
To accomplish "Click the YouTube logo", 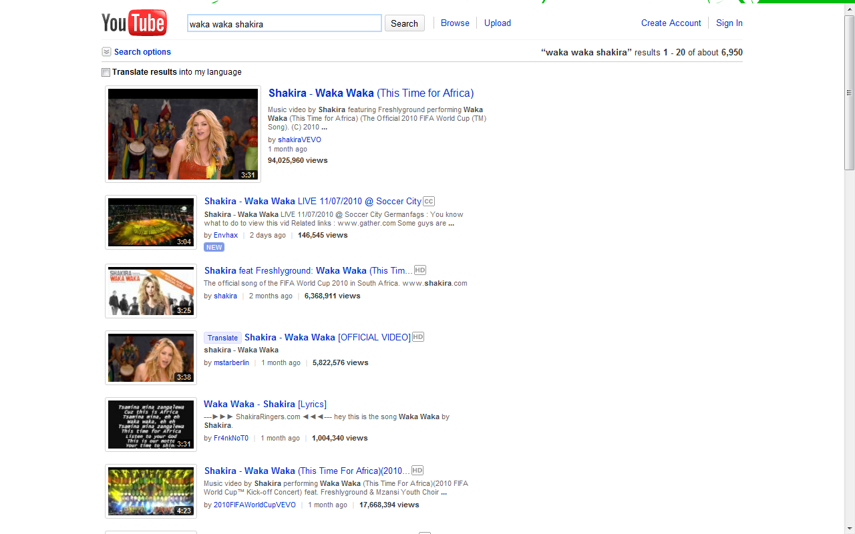I will [134, 23].
